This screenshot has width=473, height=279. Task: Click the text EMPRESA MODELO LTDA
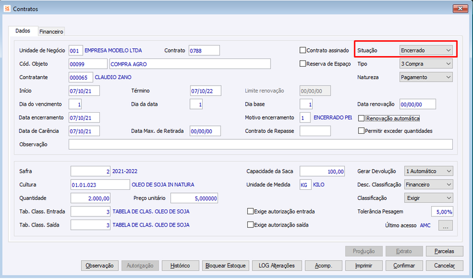113,51
